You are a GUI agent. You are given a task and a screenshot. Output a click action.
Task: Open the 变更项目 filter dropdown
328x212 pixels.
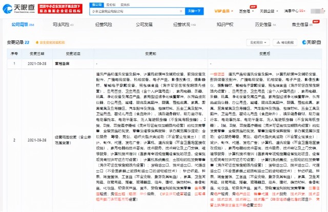point(258,43)
